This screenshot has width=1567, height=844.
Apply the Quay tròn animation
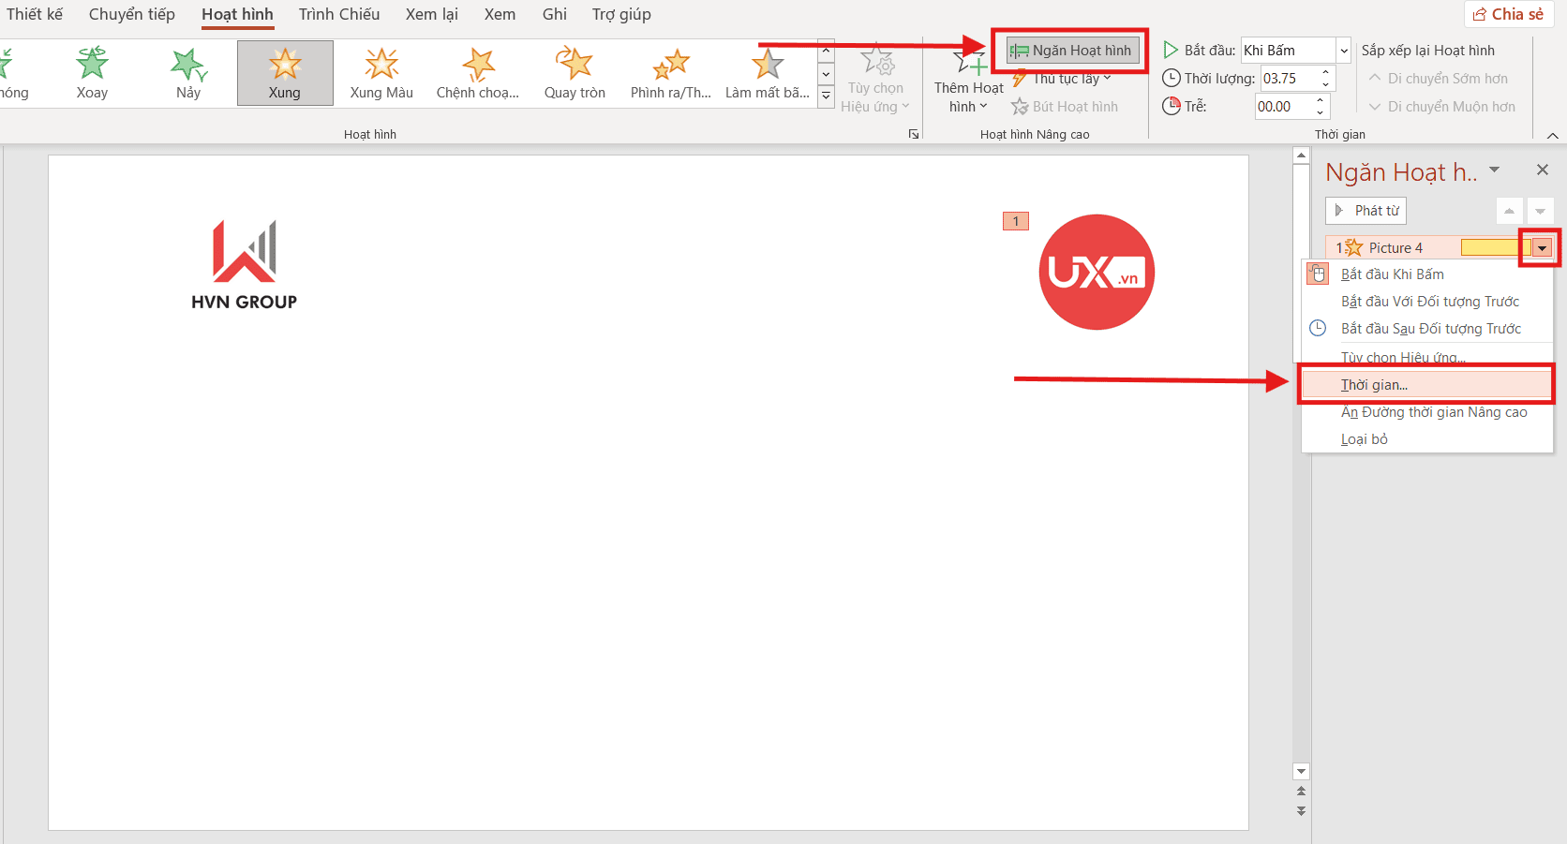(574, 73)
